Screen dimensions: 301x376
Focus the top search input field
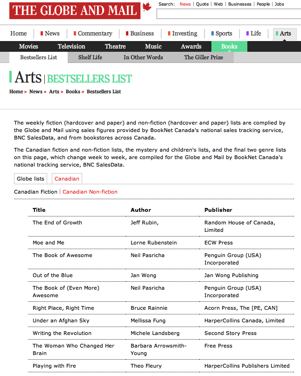(229, 14)
